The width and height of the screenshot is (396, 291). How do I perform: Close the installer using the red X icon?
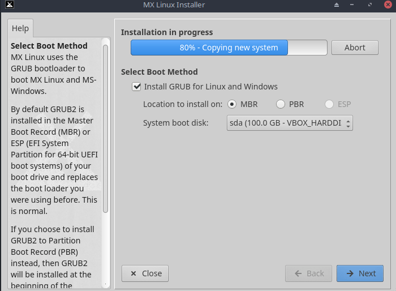388,5
